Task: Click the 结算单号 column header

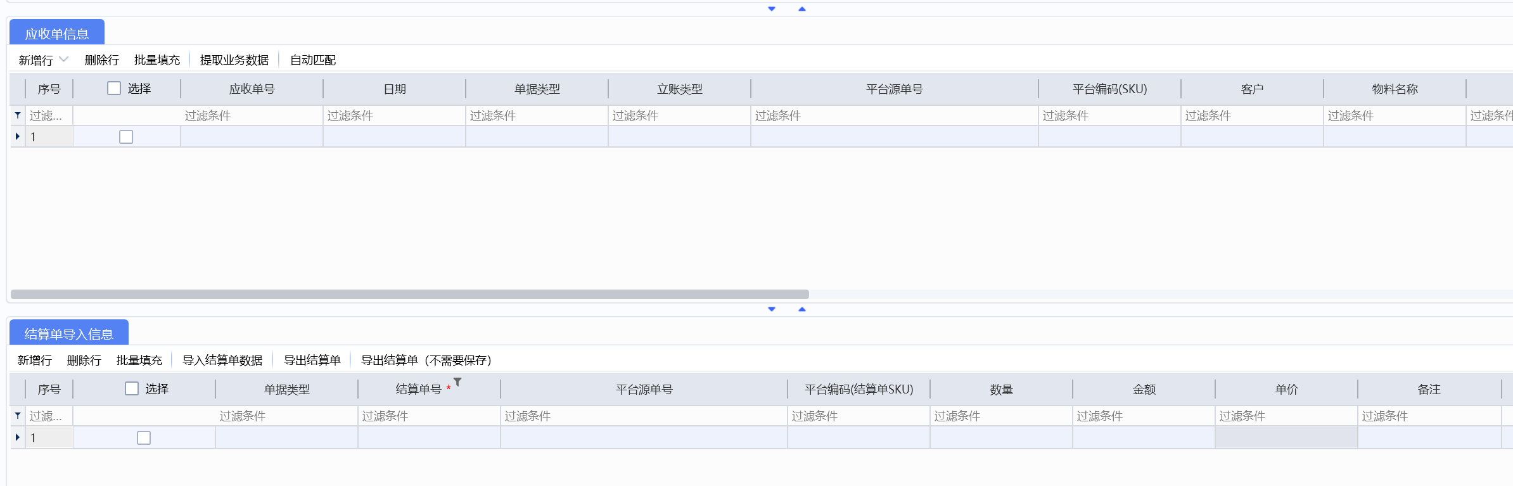Action: 430,389
